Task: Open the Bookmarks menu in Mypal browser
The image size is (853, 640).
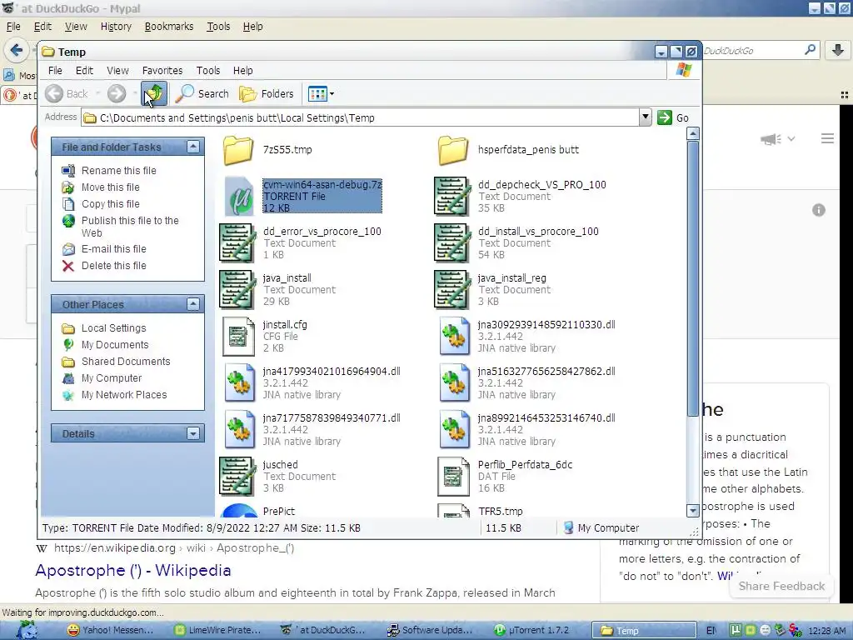Action: point(168,26)
